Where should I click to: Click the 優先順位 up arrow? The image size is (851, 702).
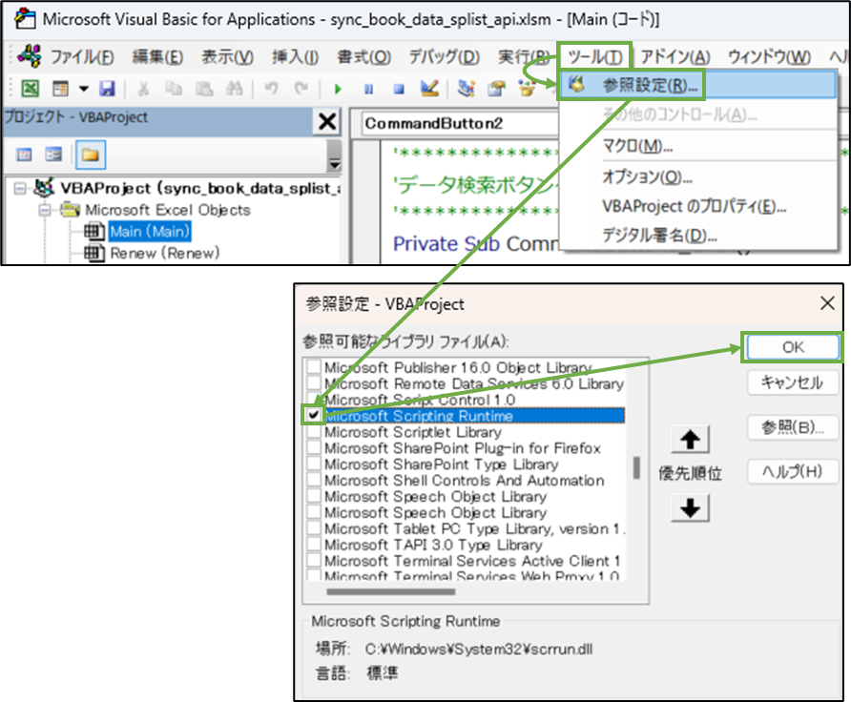pyautogui.click(x=691, y=440)
